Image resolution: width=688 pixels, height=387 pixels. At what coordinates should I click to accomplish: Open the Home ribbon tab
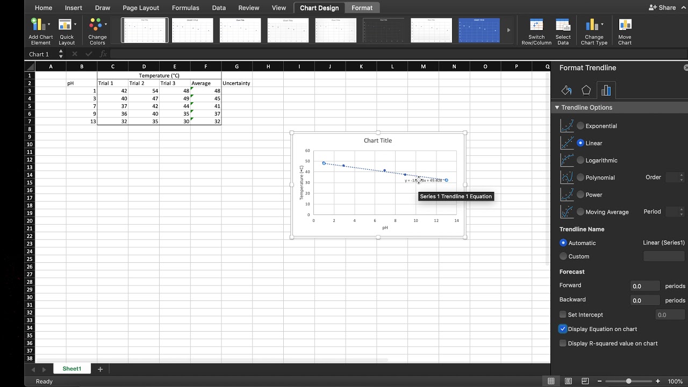click(44, 8)
